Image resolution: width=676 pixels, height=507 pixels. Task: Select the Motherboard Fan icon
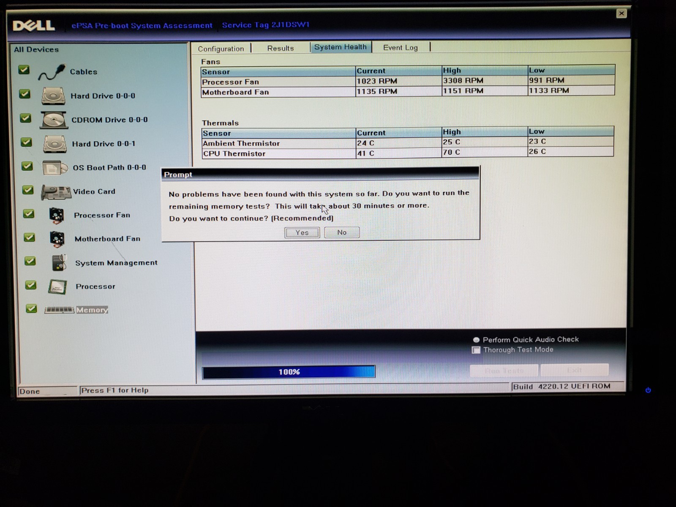[x=57, y=239]
